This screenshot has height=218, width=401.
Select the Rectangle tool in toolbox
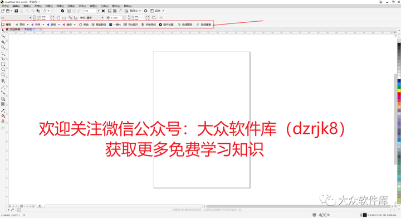[3, 64]
